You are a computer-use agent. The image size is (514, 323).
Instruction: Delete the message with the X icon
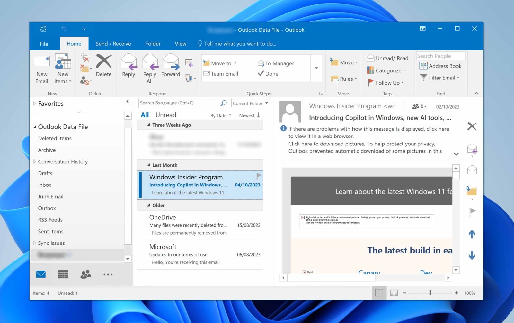[x=472, y=127]
